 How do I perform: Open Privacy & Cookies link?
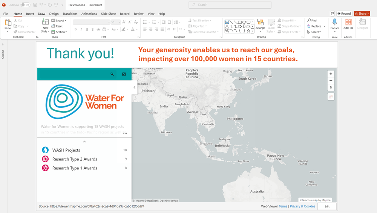pyautogui.click(x=302, y=206)
